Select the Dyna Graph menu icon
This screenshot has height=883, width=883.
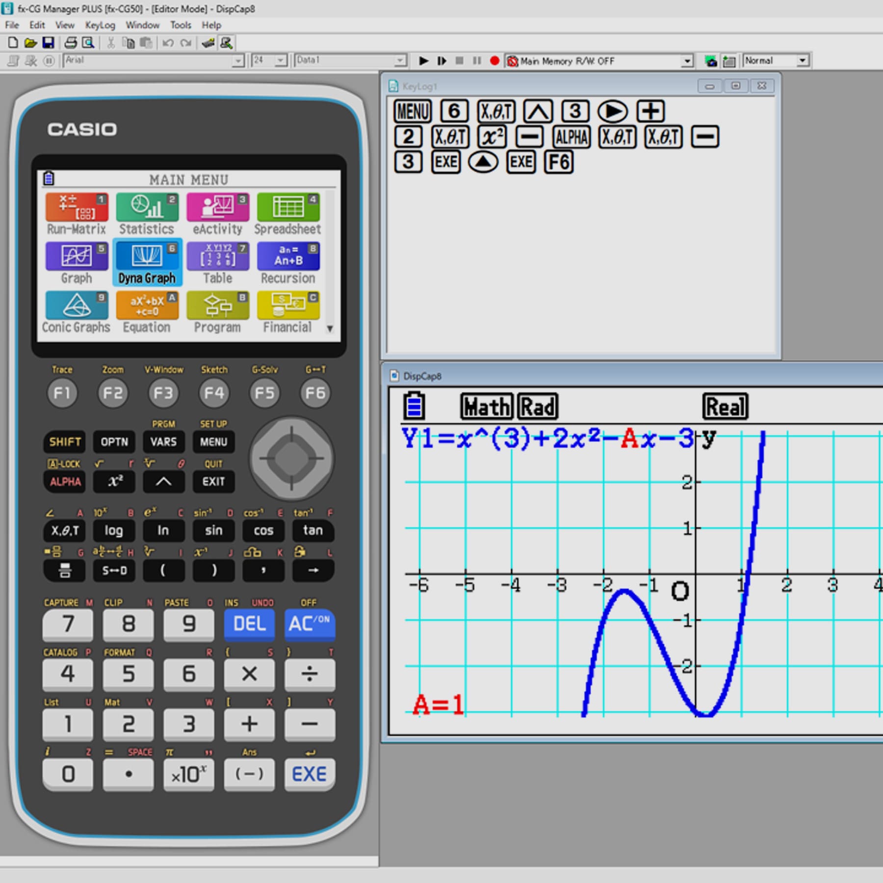147,262
